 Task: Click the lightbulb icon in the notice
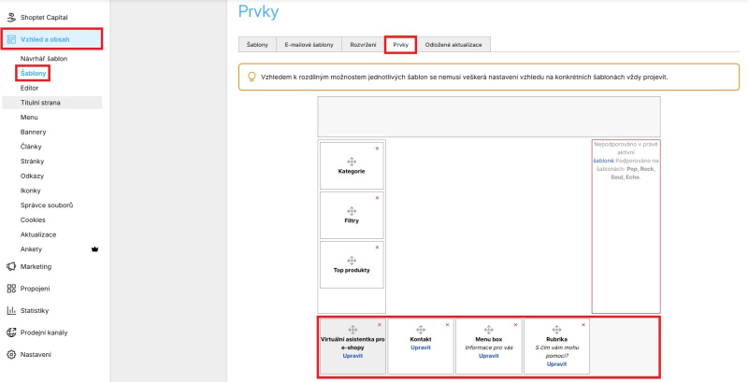pyautogui.click(x=252, y=77)
